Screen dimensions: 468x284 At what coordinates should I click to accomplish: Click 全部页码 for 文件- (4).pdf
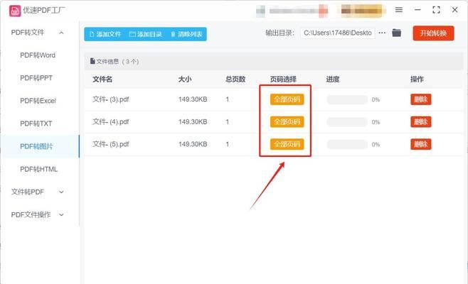pos(287,121)
